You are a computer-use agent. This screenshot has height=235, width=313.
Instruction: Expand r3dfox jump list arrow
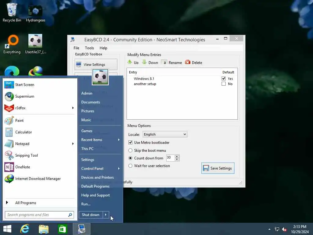point(73,108)
